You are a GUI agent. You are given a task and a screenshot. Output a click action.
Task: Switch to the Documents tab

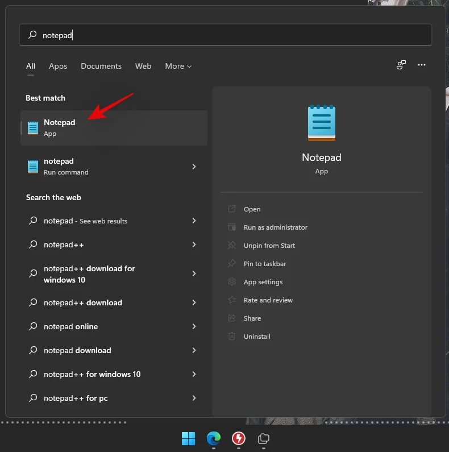click(x=101, y=66)
